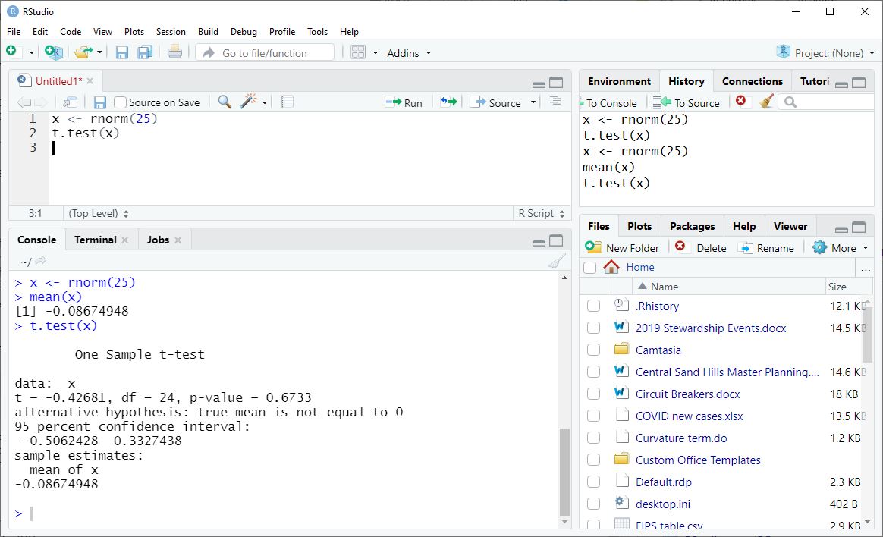Save the Untitled1 script
The height and width of the screenshot is (537, 883).
click(x=102, y=102)
